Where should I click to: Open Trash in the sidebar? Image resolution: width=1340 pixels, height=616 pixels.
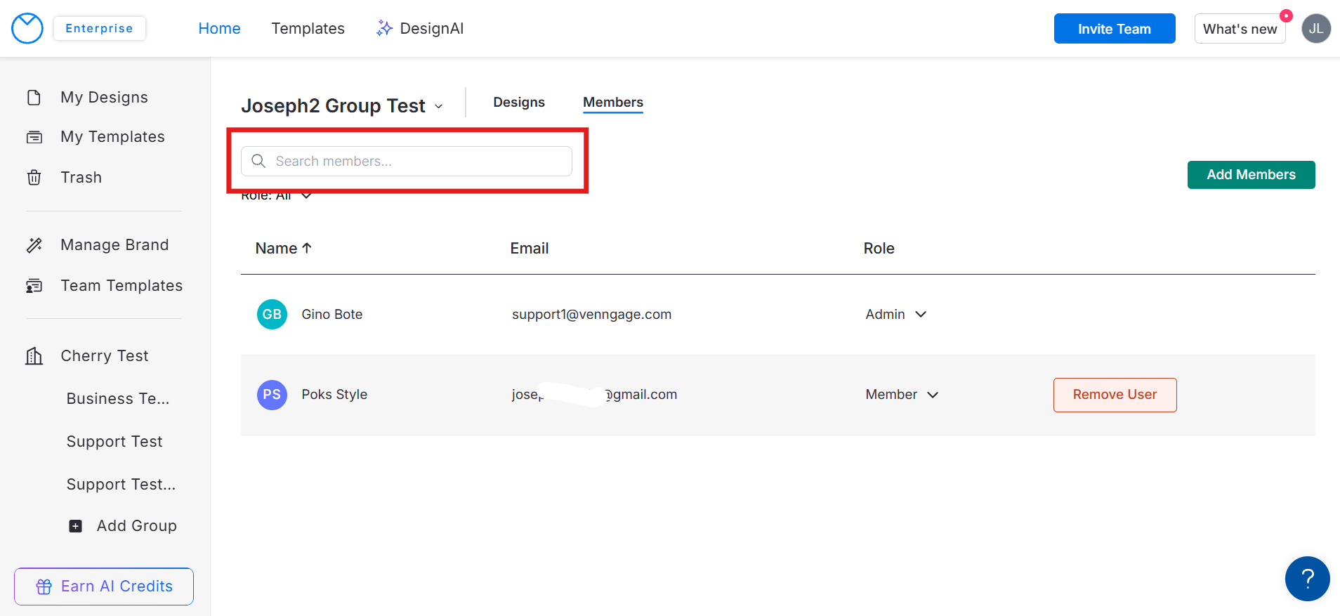[81, 177]
